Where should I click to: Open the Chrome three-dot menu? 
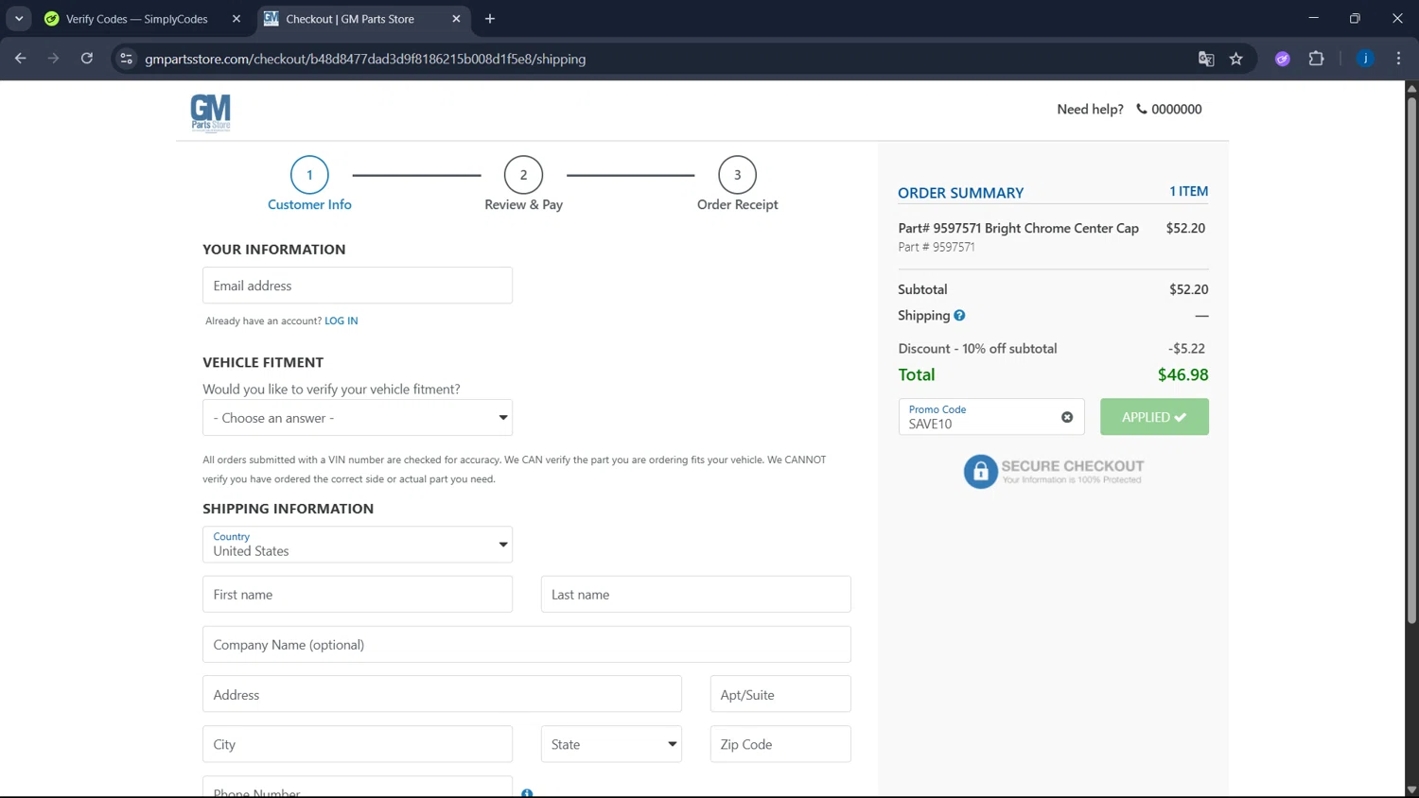point(1398,59)
